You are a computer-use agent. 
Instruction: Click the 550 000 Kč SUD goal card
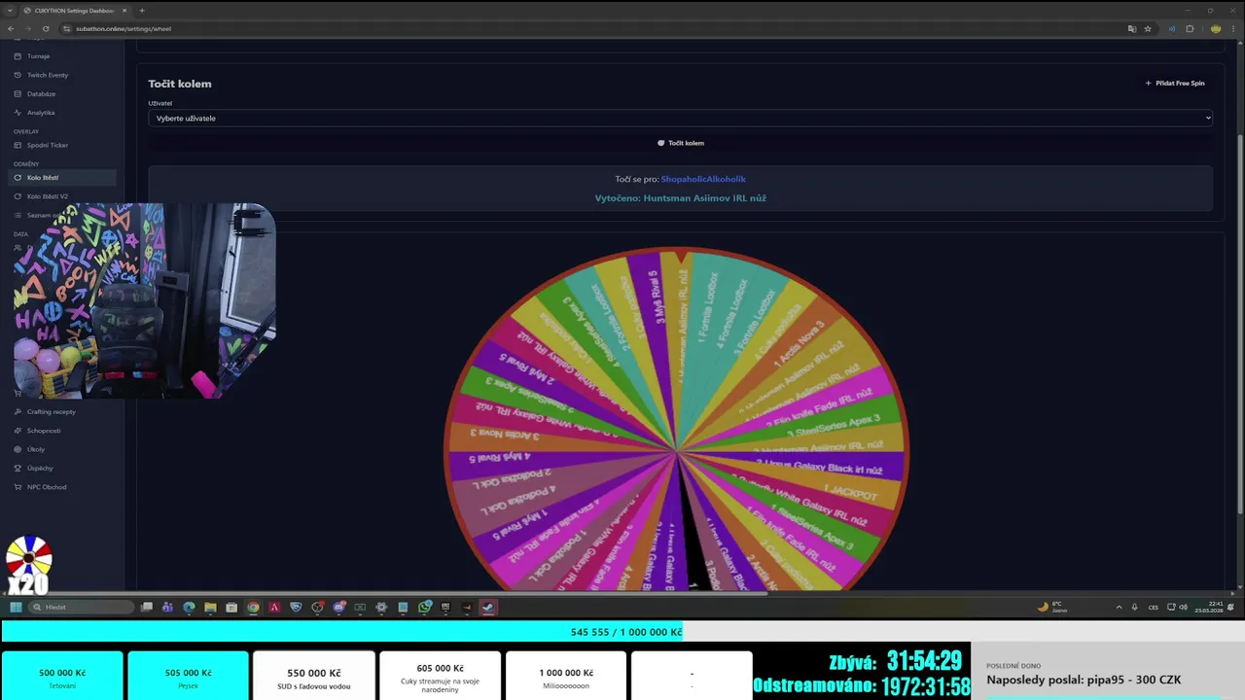pyautogui.click(x=313, y=676)
